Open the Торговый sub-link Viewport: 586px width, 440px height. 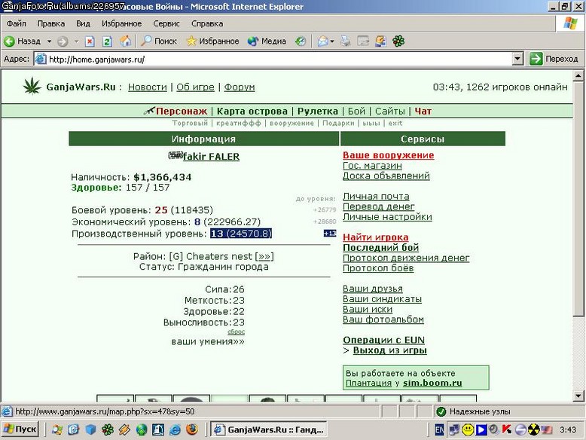click(x=190, y=123)
